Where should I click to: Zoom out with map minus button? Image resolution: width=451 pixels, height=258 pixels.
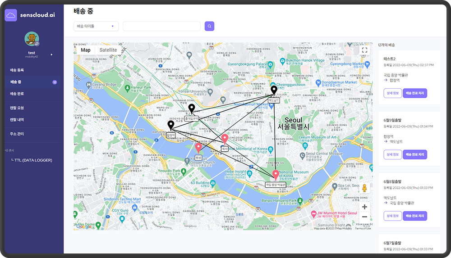tap(364, 217)
